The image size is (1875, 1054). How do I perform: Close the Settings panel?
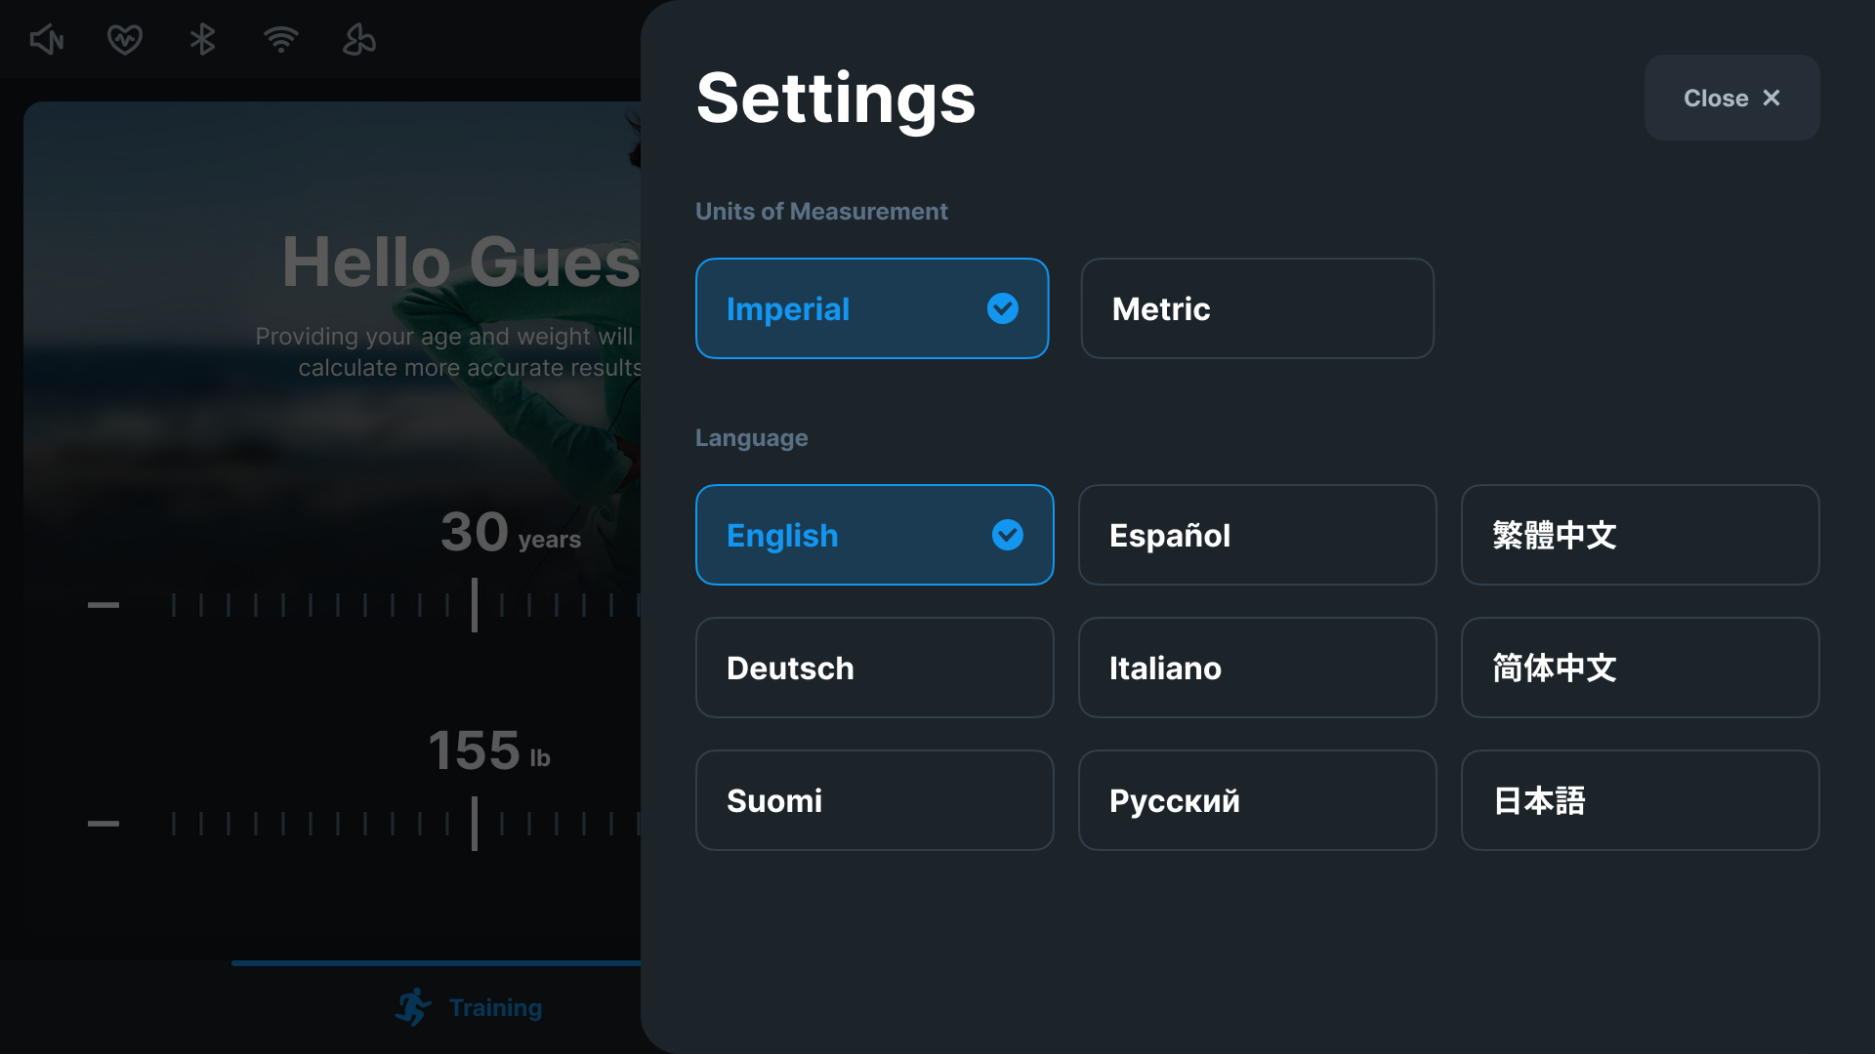pos(1732,98)
